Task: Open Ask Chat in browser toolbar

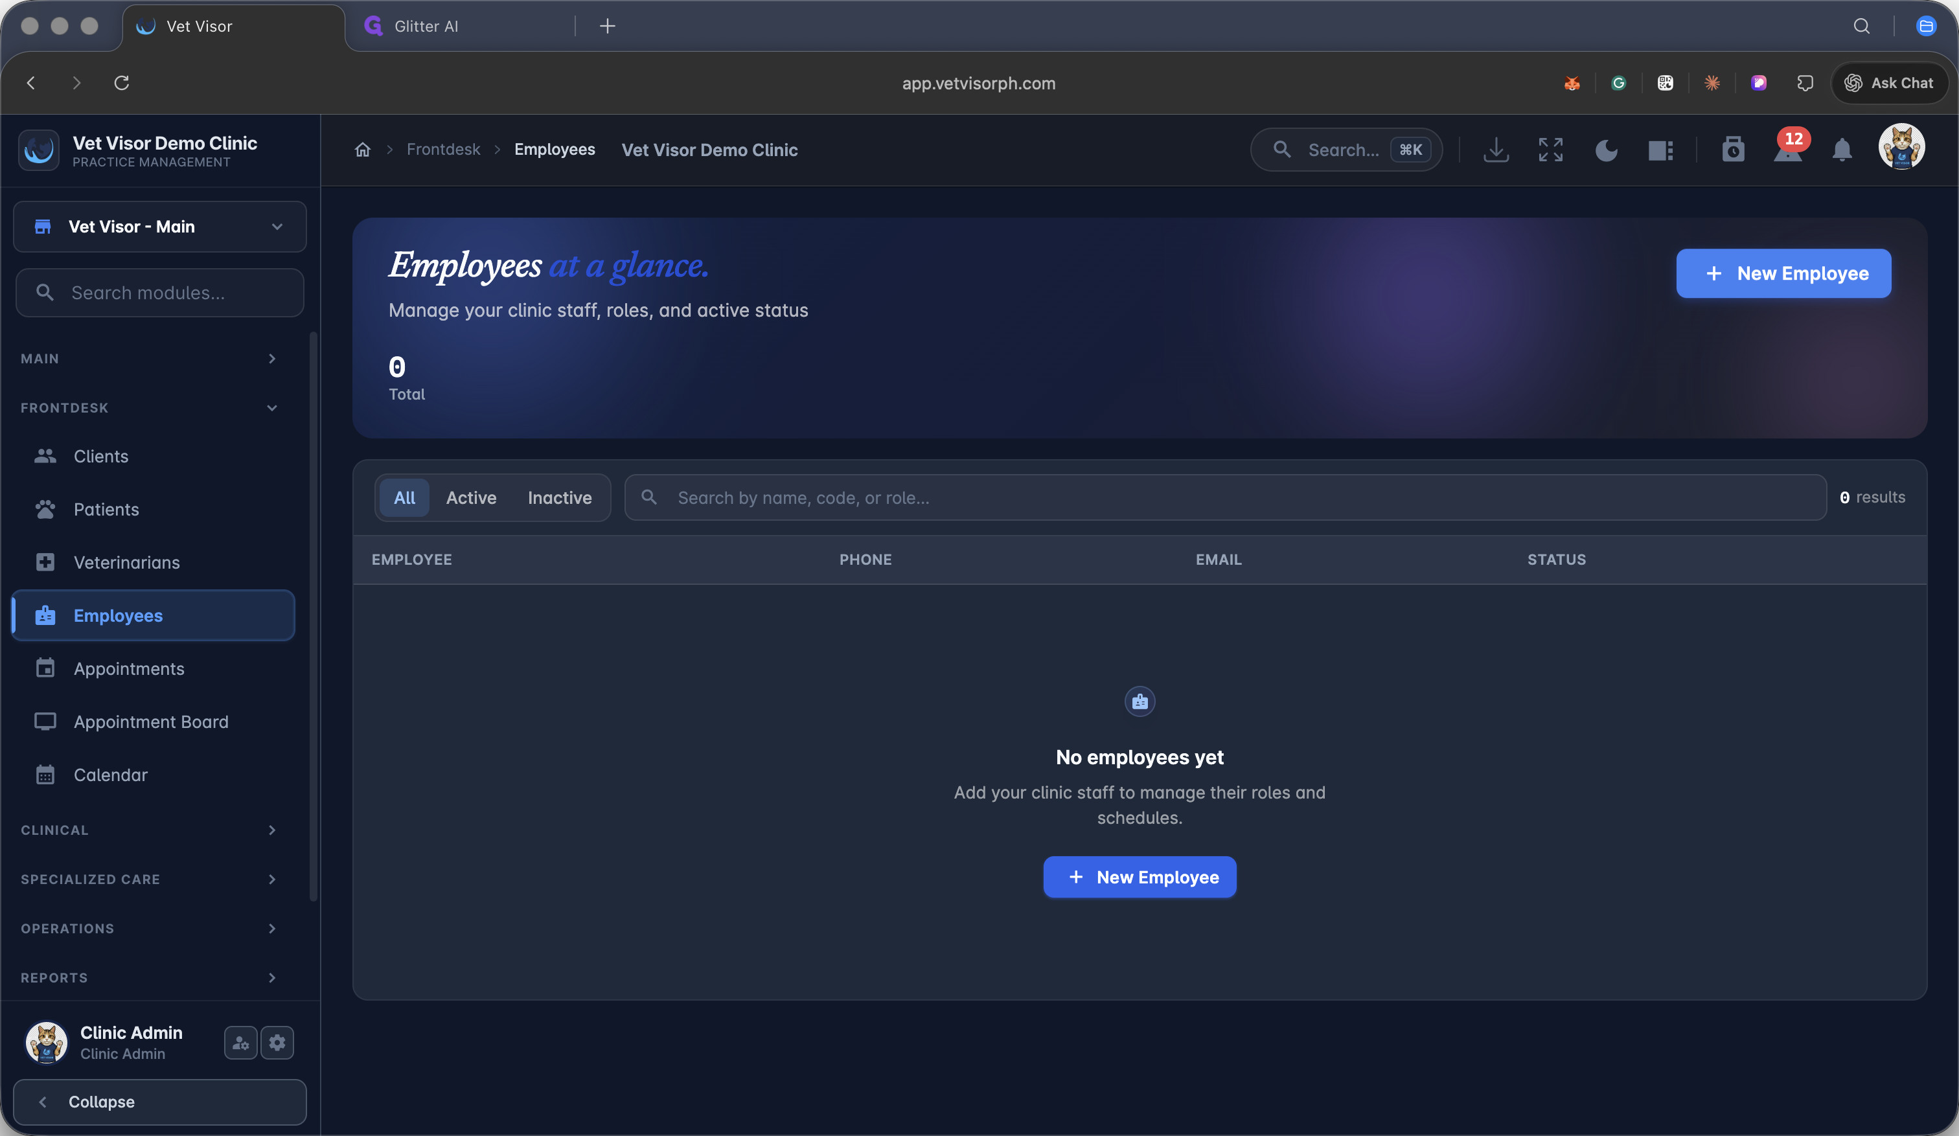Action: pyautogui.click(x=1889, y=83)
